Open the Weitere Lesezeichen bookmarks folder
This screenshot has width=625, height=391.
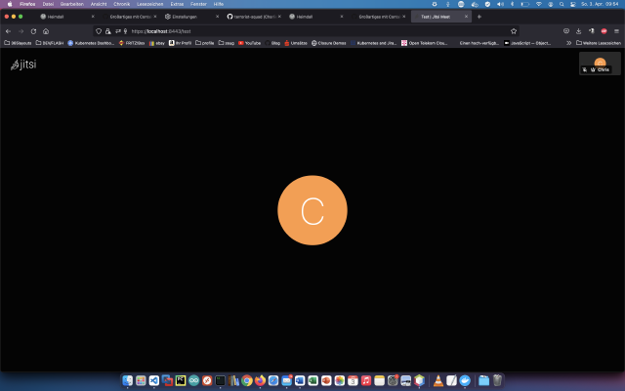(x=599, y=43)
